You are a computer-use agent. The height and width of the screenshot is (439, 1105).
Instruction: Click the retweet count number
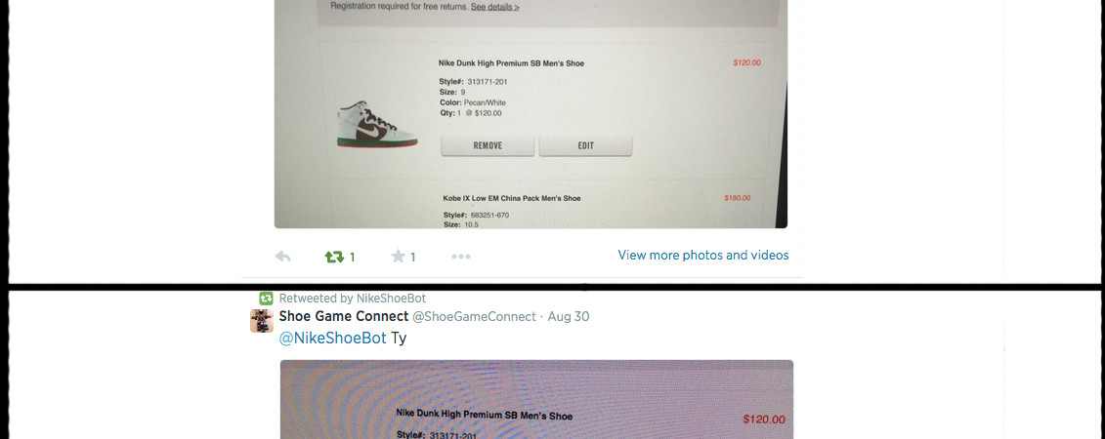[353, 258]
